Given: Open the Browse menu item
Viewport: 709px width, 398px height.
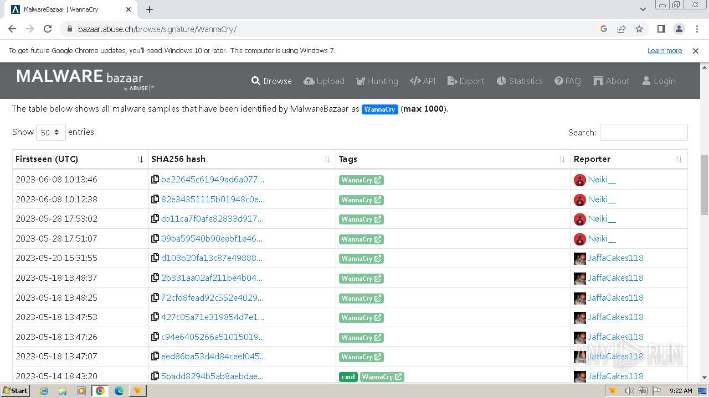Looking at the screenshot, I should 271,81.
